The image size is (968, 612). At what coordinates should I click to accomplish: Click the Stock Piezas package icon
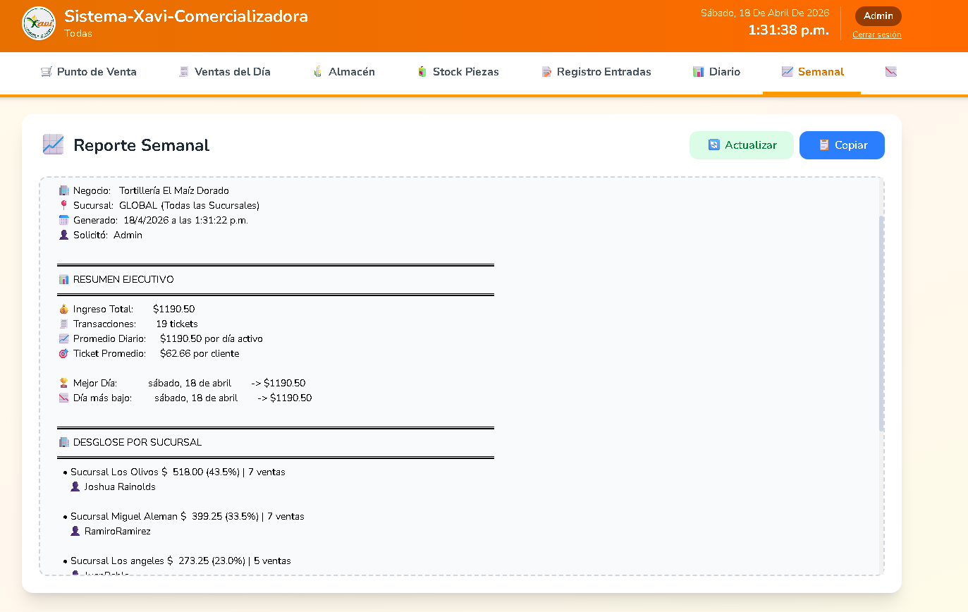(x=422, y=72)
